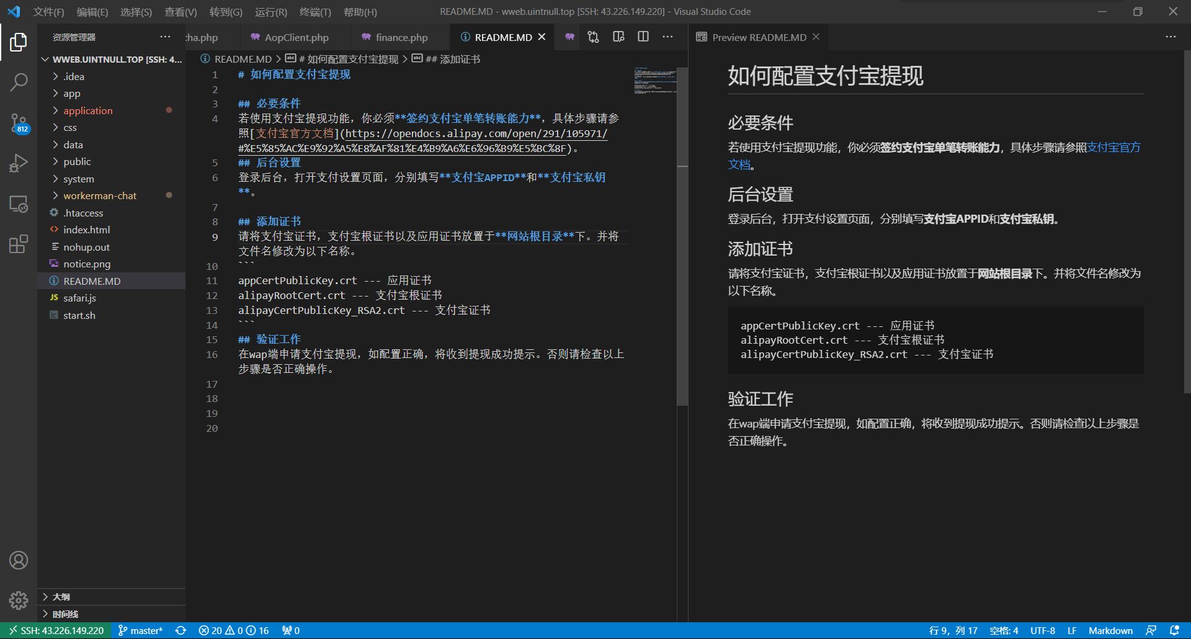Image resolution: width=1191 pixels, height=639 pixels.
Task: Change indentation via spaces: 4 indicator
Action: click(1004, 630)
